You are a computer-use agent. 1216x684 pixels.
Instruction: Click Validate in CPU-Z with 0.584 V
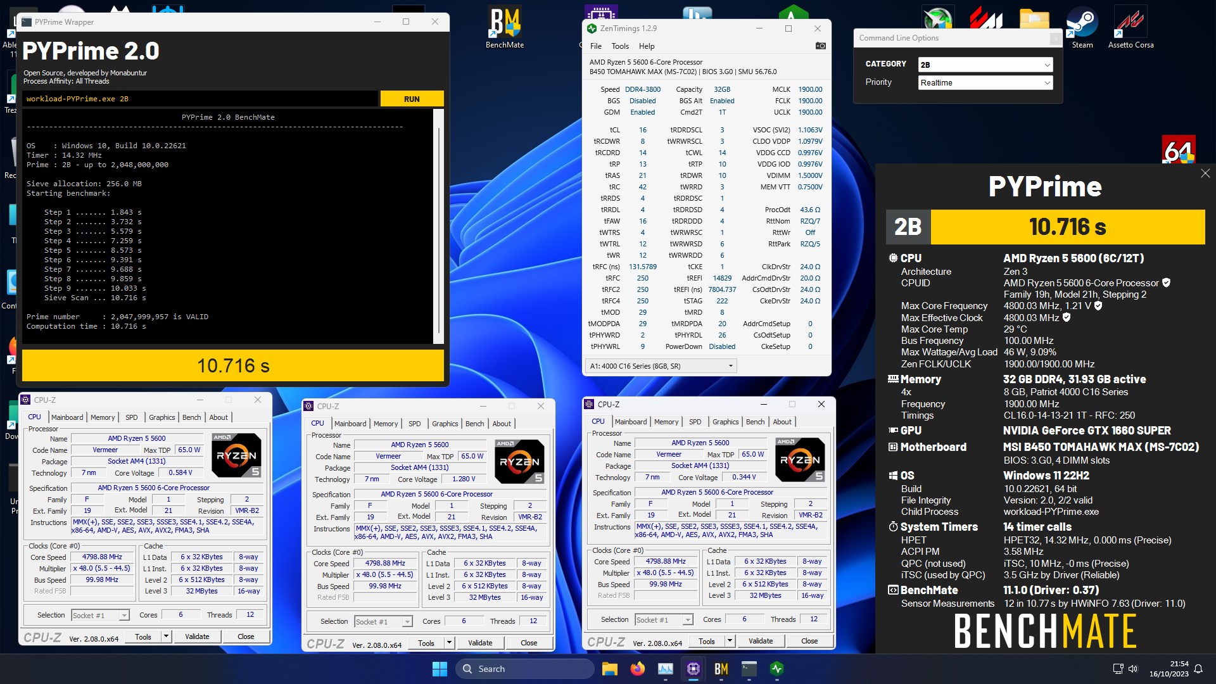197,636
